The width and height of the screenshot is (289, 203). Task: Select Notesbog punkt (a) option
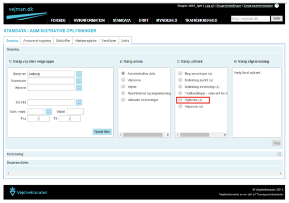[x=180, y=80]
